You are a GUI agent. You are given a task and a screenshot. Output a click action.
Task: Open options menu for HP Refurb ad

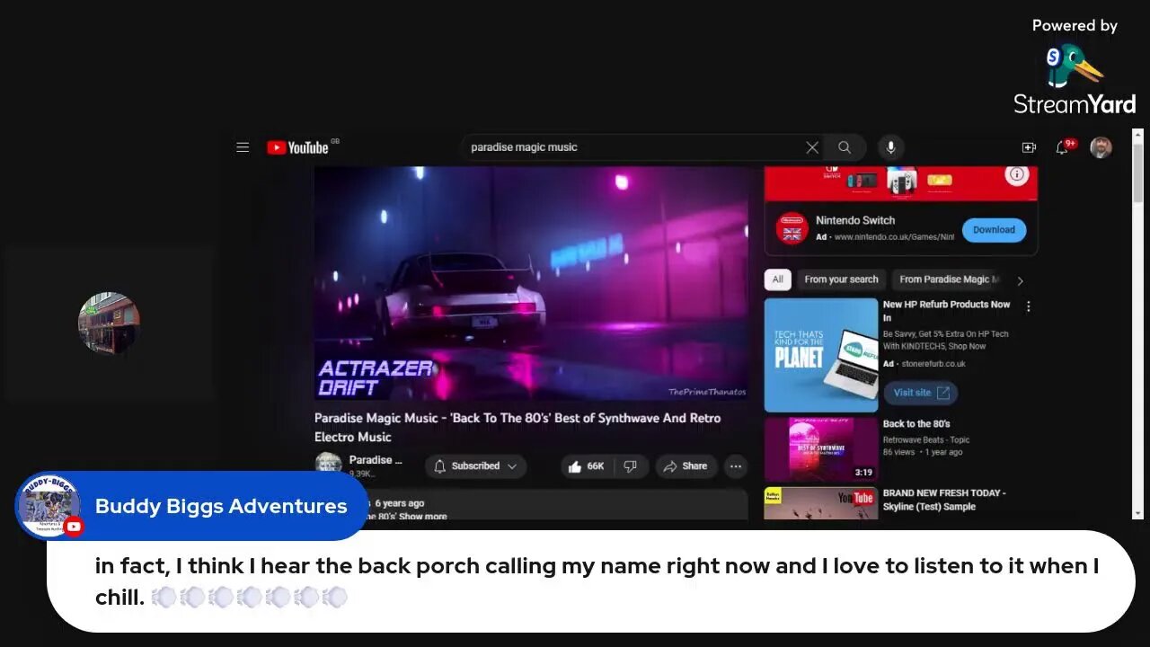[x=1029, y=306]
